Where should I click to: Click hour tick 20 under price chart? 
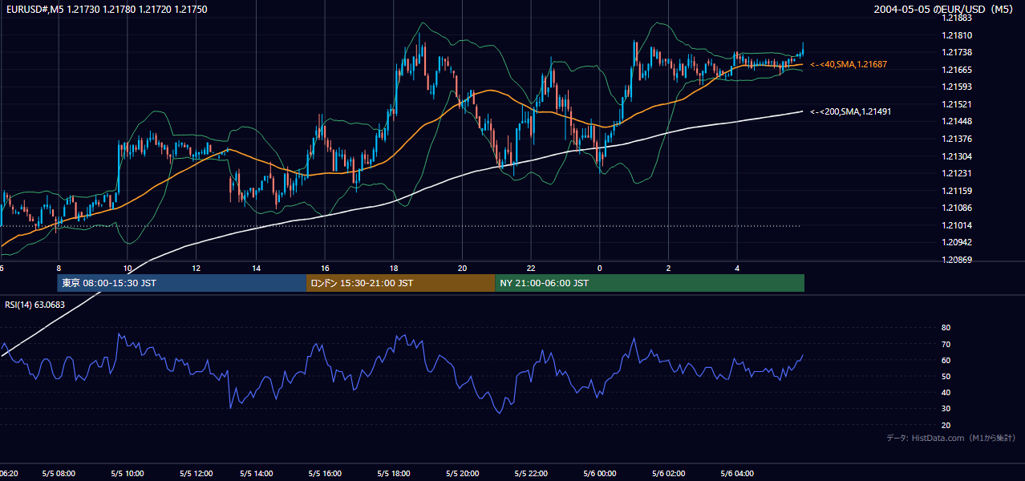462,268
